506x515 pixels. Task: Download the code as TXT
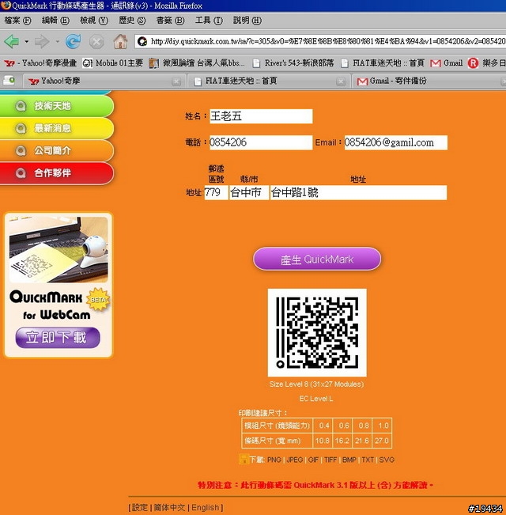point(368,460)
